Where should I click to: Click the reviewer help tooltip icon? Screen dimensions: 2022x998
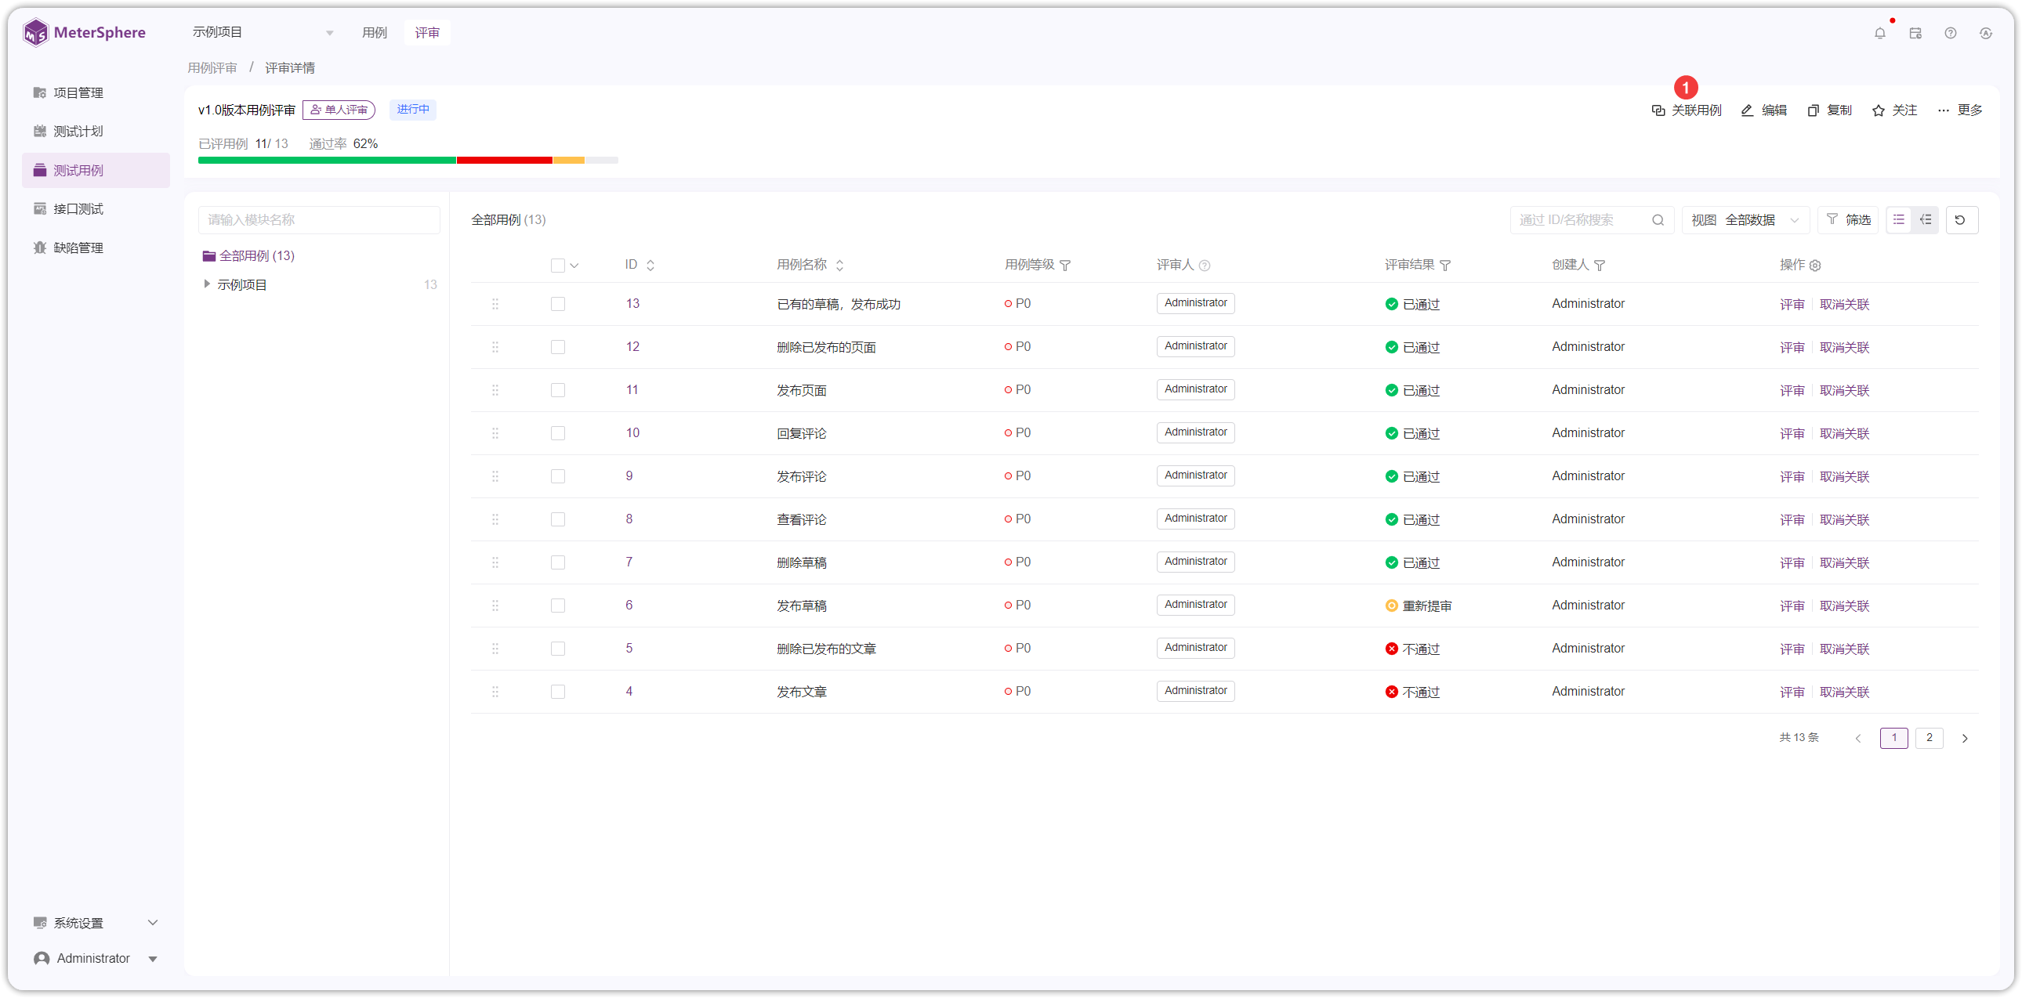[1204, 266]
